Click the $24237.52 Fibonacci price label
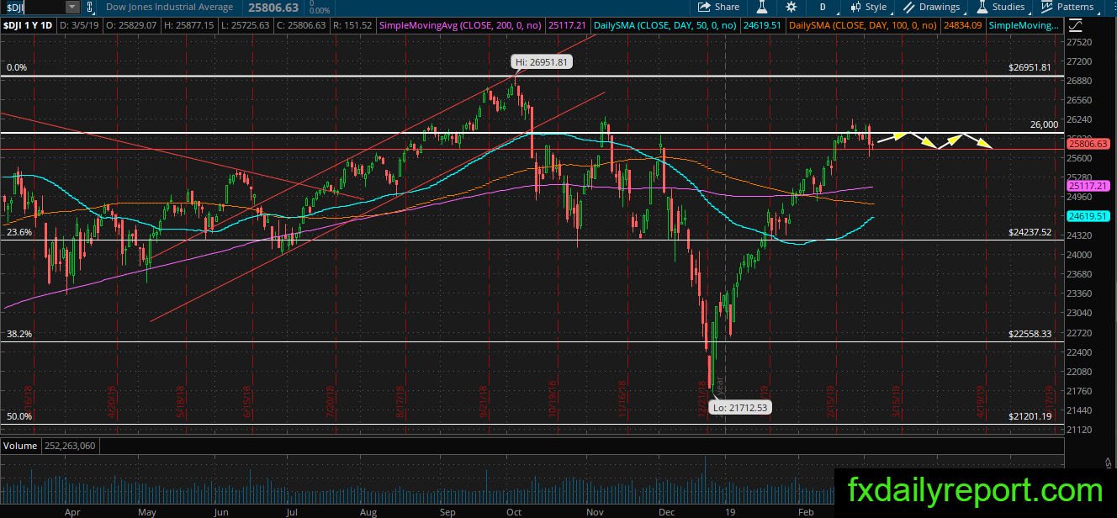Viewport: 1117px width, 518px height. point(1030,232)
